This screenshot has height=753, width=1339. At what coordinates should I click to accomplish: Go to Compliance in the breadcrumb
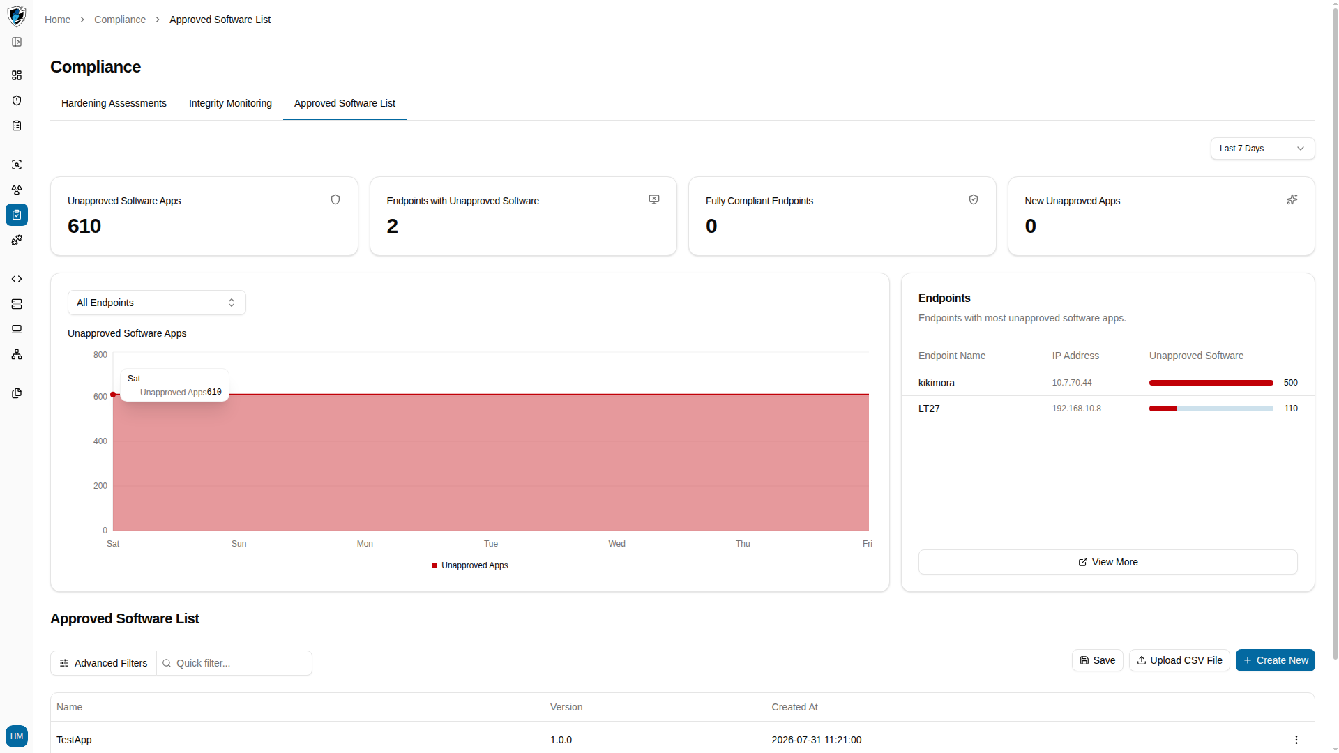point(120,20)
